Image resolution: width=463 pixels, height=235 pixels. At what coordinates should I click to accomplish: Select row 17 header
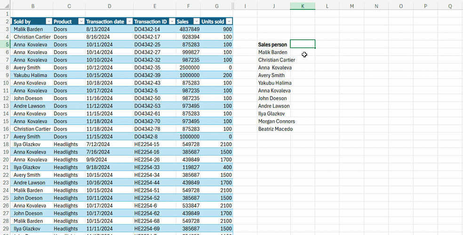point(5,137)
